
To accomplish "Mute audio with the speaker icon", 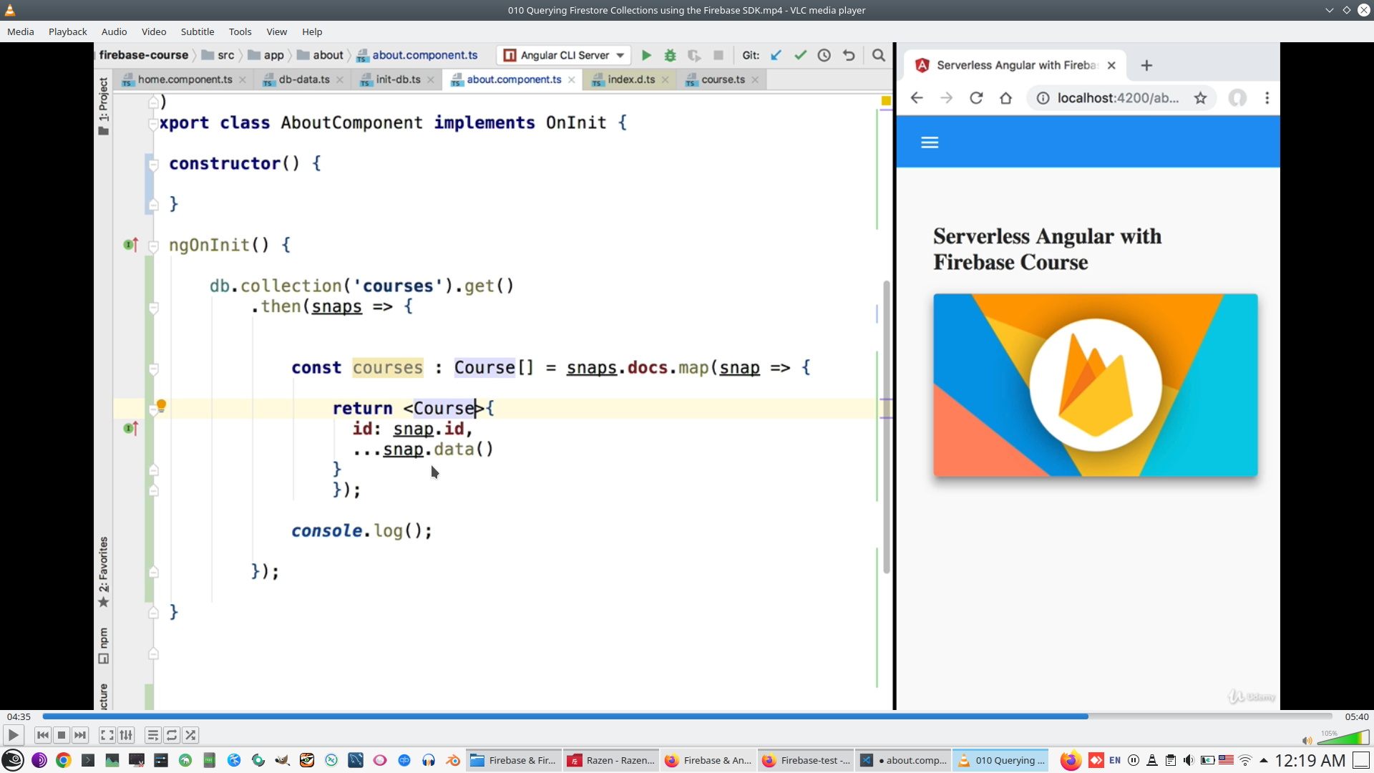I will tap(1307, 740).
